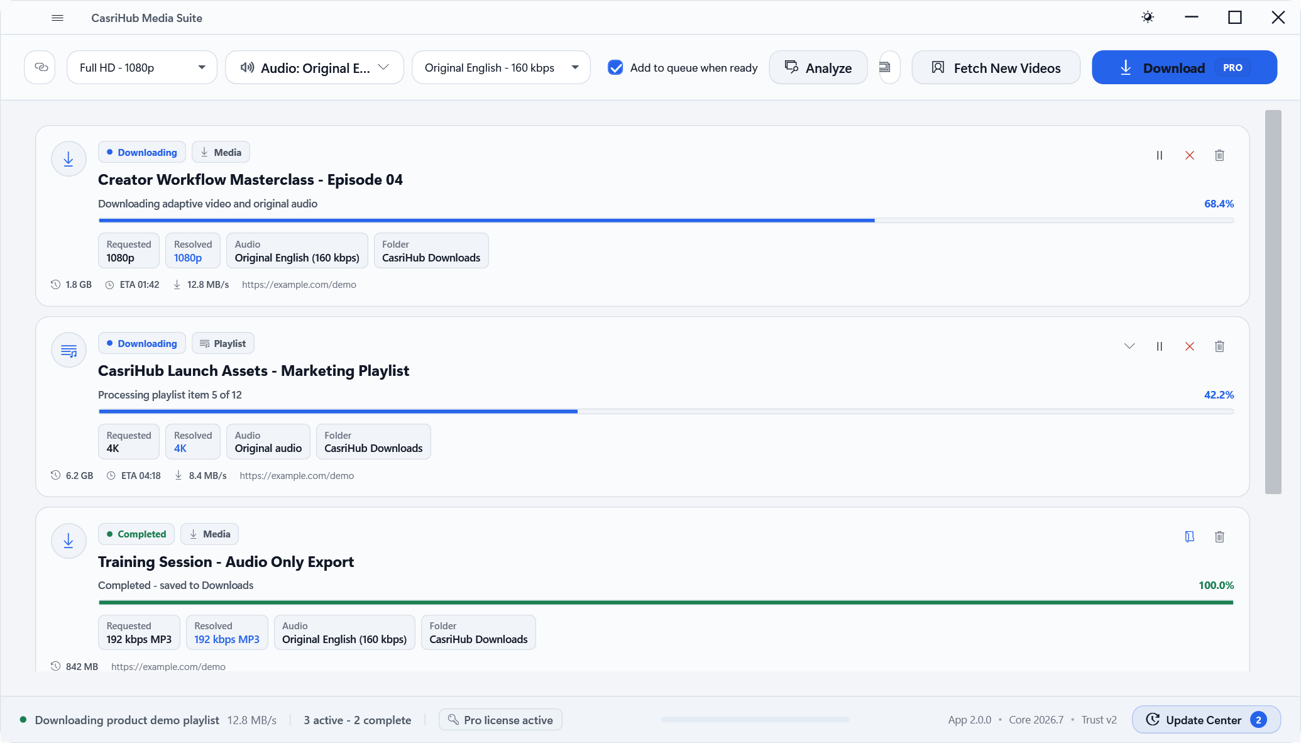
Task: Click the Analyze button
Action: coord(818,67)
